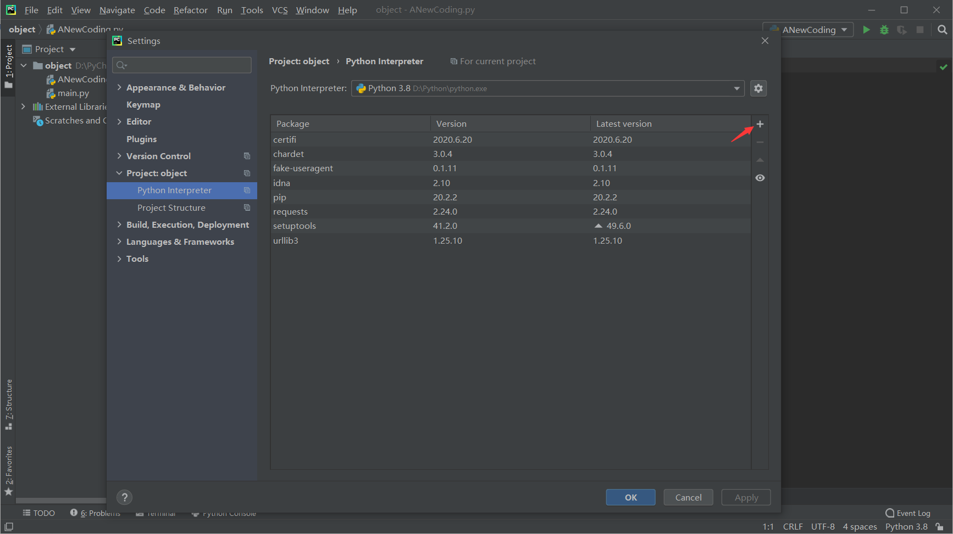
Task: Open the 1: Project tool window strip
Action: pos(8,66)
